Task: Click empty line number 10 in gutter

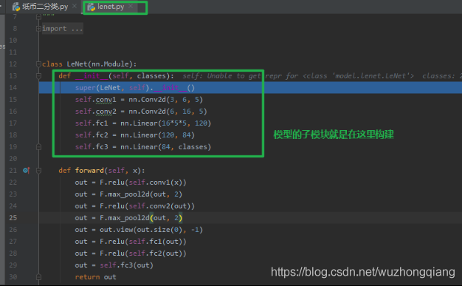Action: (13, 41)
